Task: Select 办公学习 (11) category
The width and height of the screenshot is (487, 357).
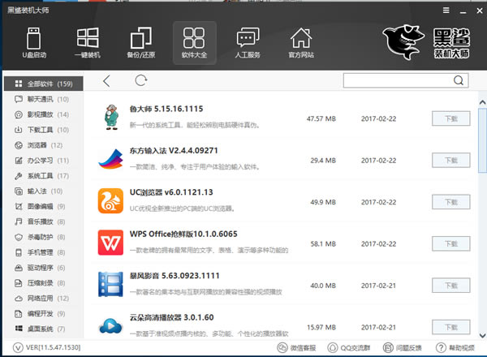Action: click(44, 161)
